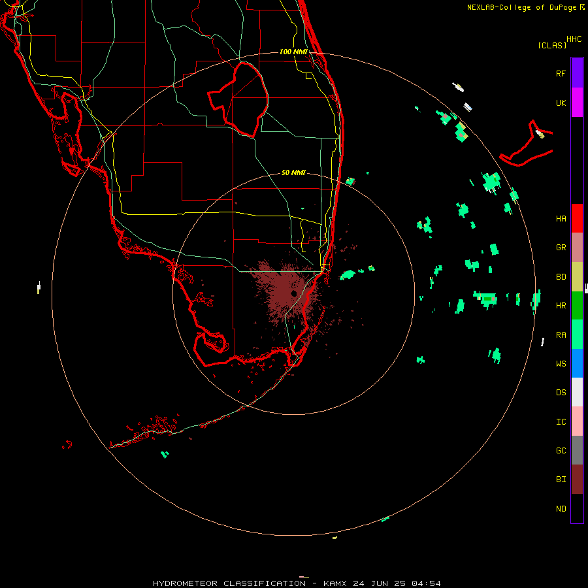Click the ND black legend swatch
The image size is (588, 588).
coord(577,508)
